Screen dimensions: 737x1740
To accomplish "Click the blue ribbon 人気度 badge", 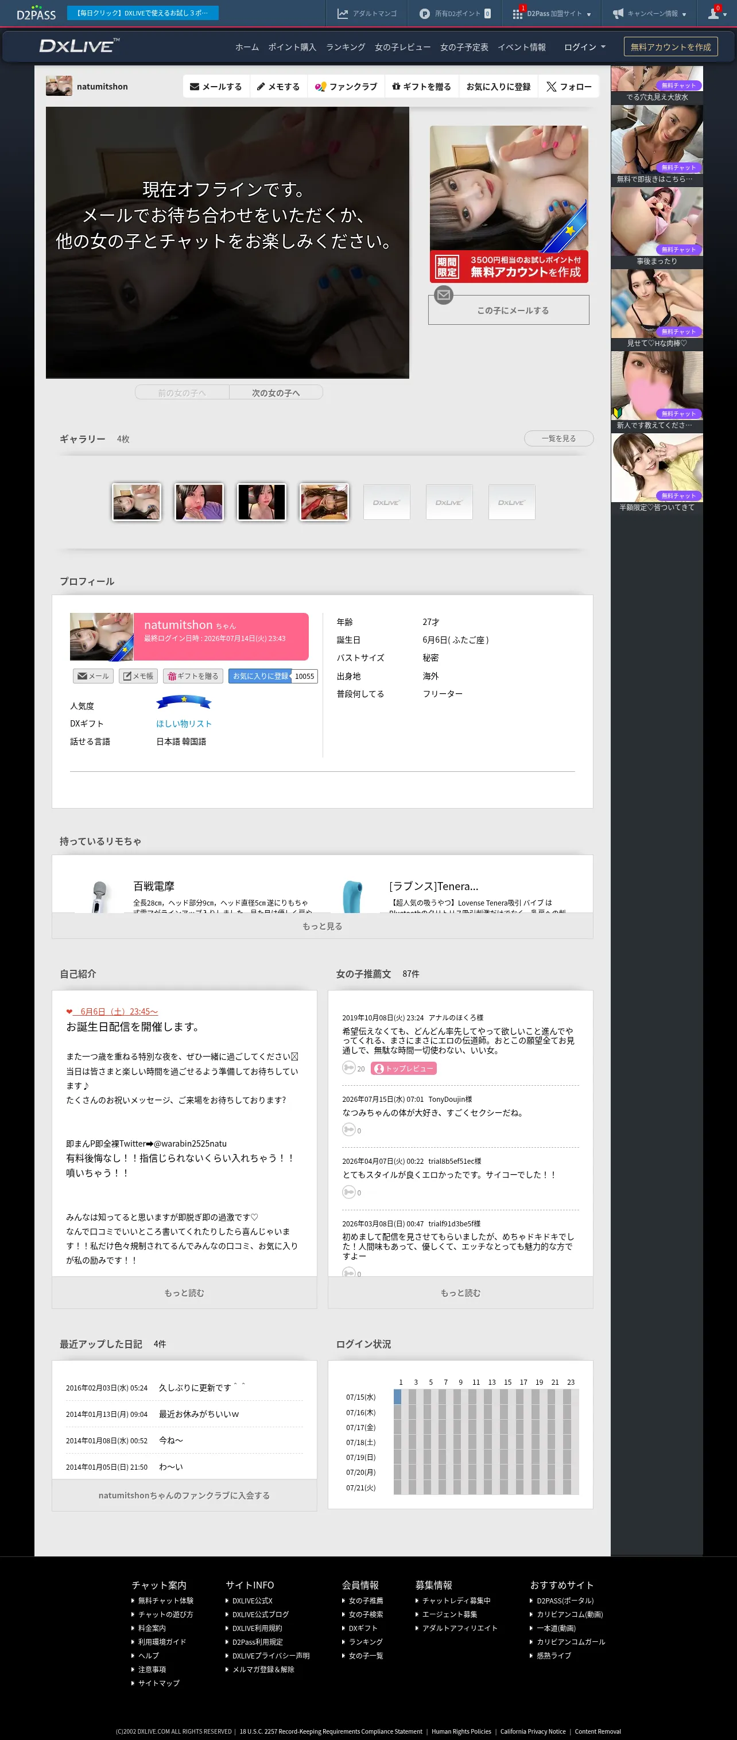I will coord(184,702).
